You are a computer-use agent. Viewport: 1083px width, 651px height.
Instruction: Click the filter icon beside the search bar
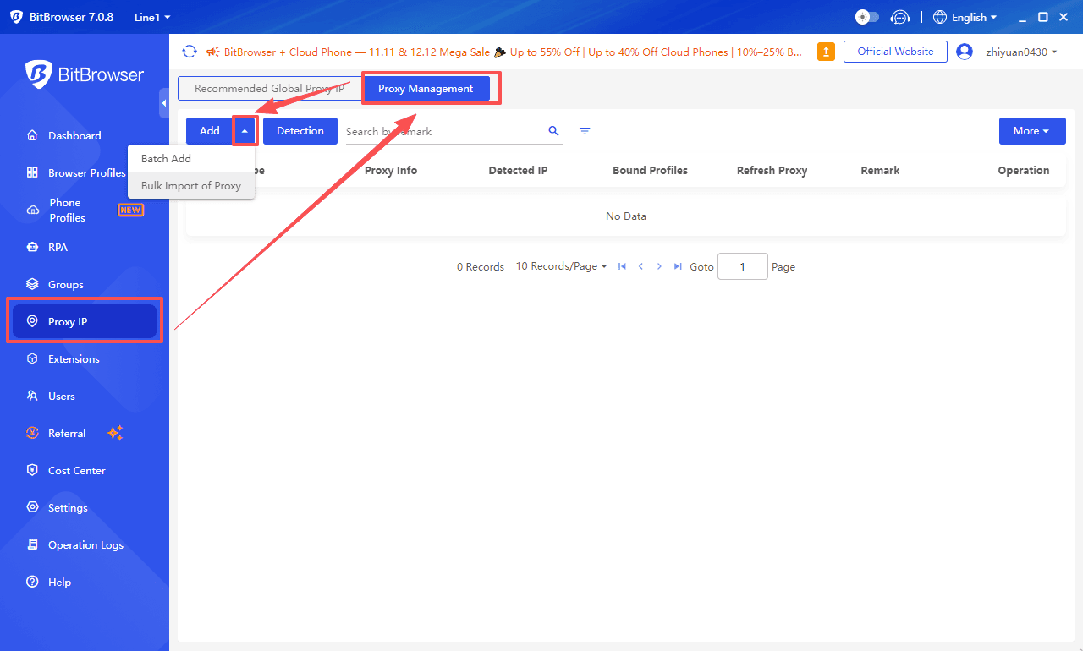click(585, 131)
